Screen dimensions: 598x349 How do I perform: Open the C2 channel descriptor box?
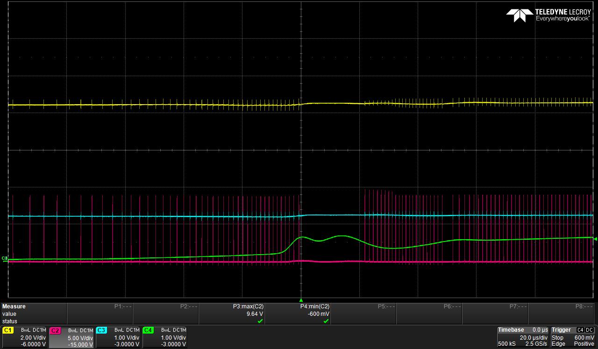click(71, 337)
